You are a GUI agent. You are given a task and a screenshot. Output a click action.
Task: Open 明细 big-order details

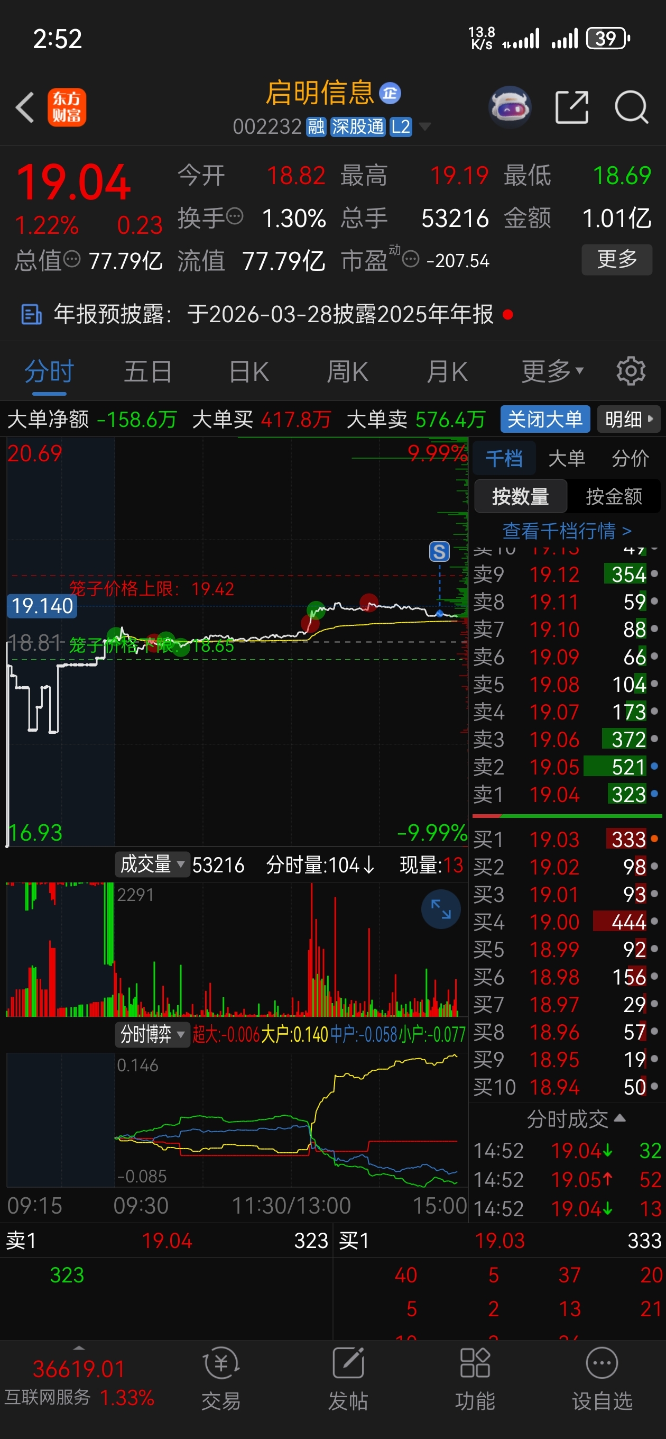point(628,419)
